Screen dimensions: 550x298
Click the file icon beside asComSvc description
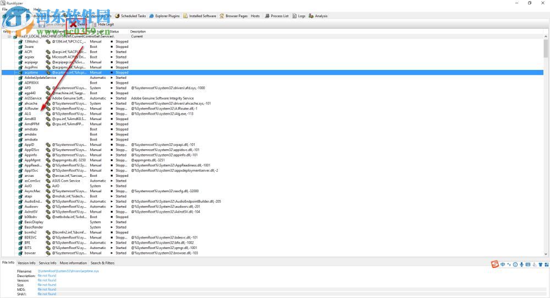point(48,181)
